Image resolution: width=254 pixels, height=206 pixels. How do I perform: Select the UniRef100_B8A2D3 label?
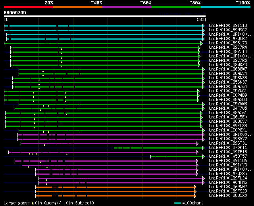click(228, 99)
